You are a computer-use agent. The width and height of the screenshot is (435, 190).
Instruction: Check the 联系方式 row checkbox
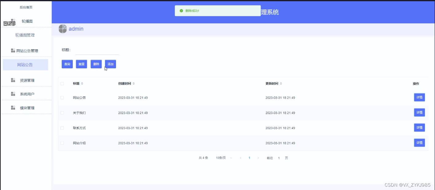tap(62, 128)
